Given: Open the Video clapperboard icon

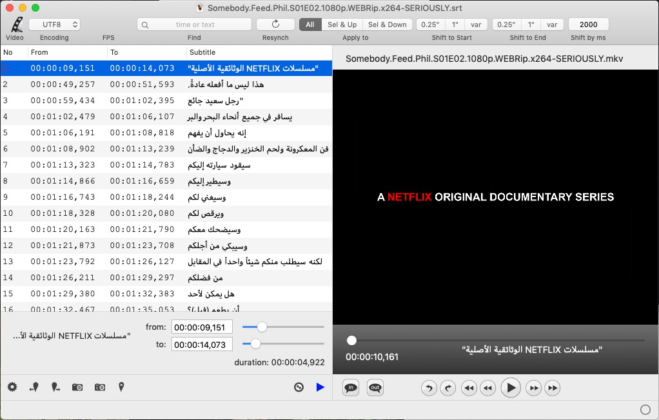Looking at the screenshot, I should tap(16, 24).
